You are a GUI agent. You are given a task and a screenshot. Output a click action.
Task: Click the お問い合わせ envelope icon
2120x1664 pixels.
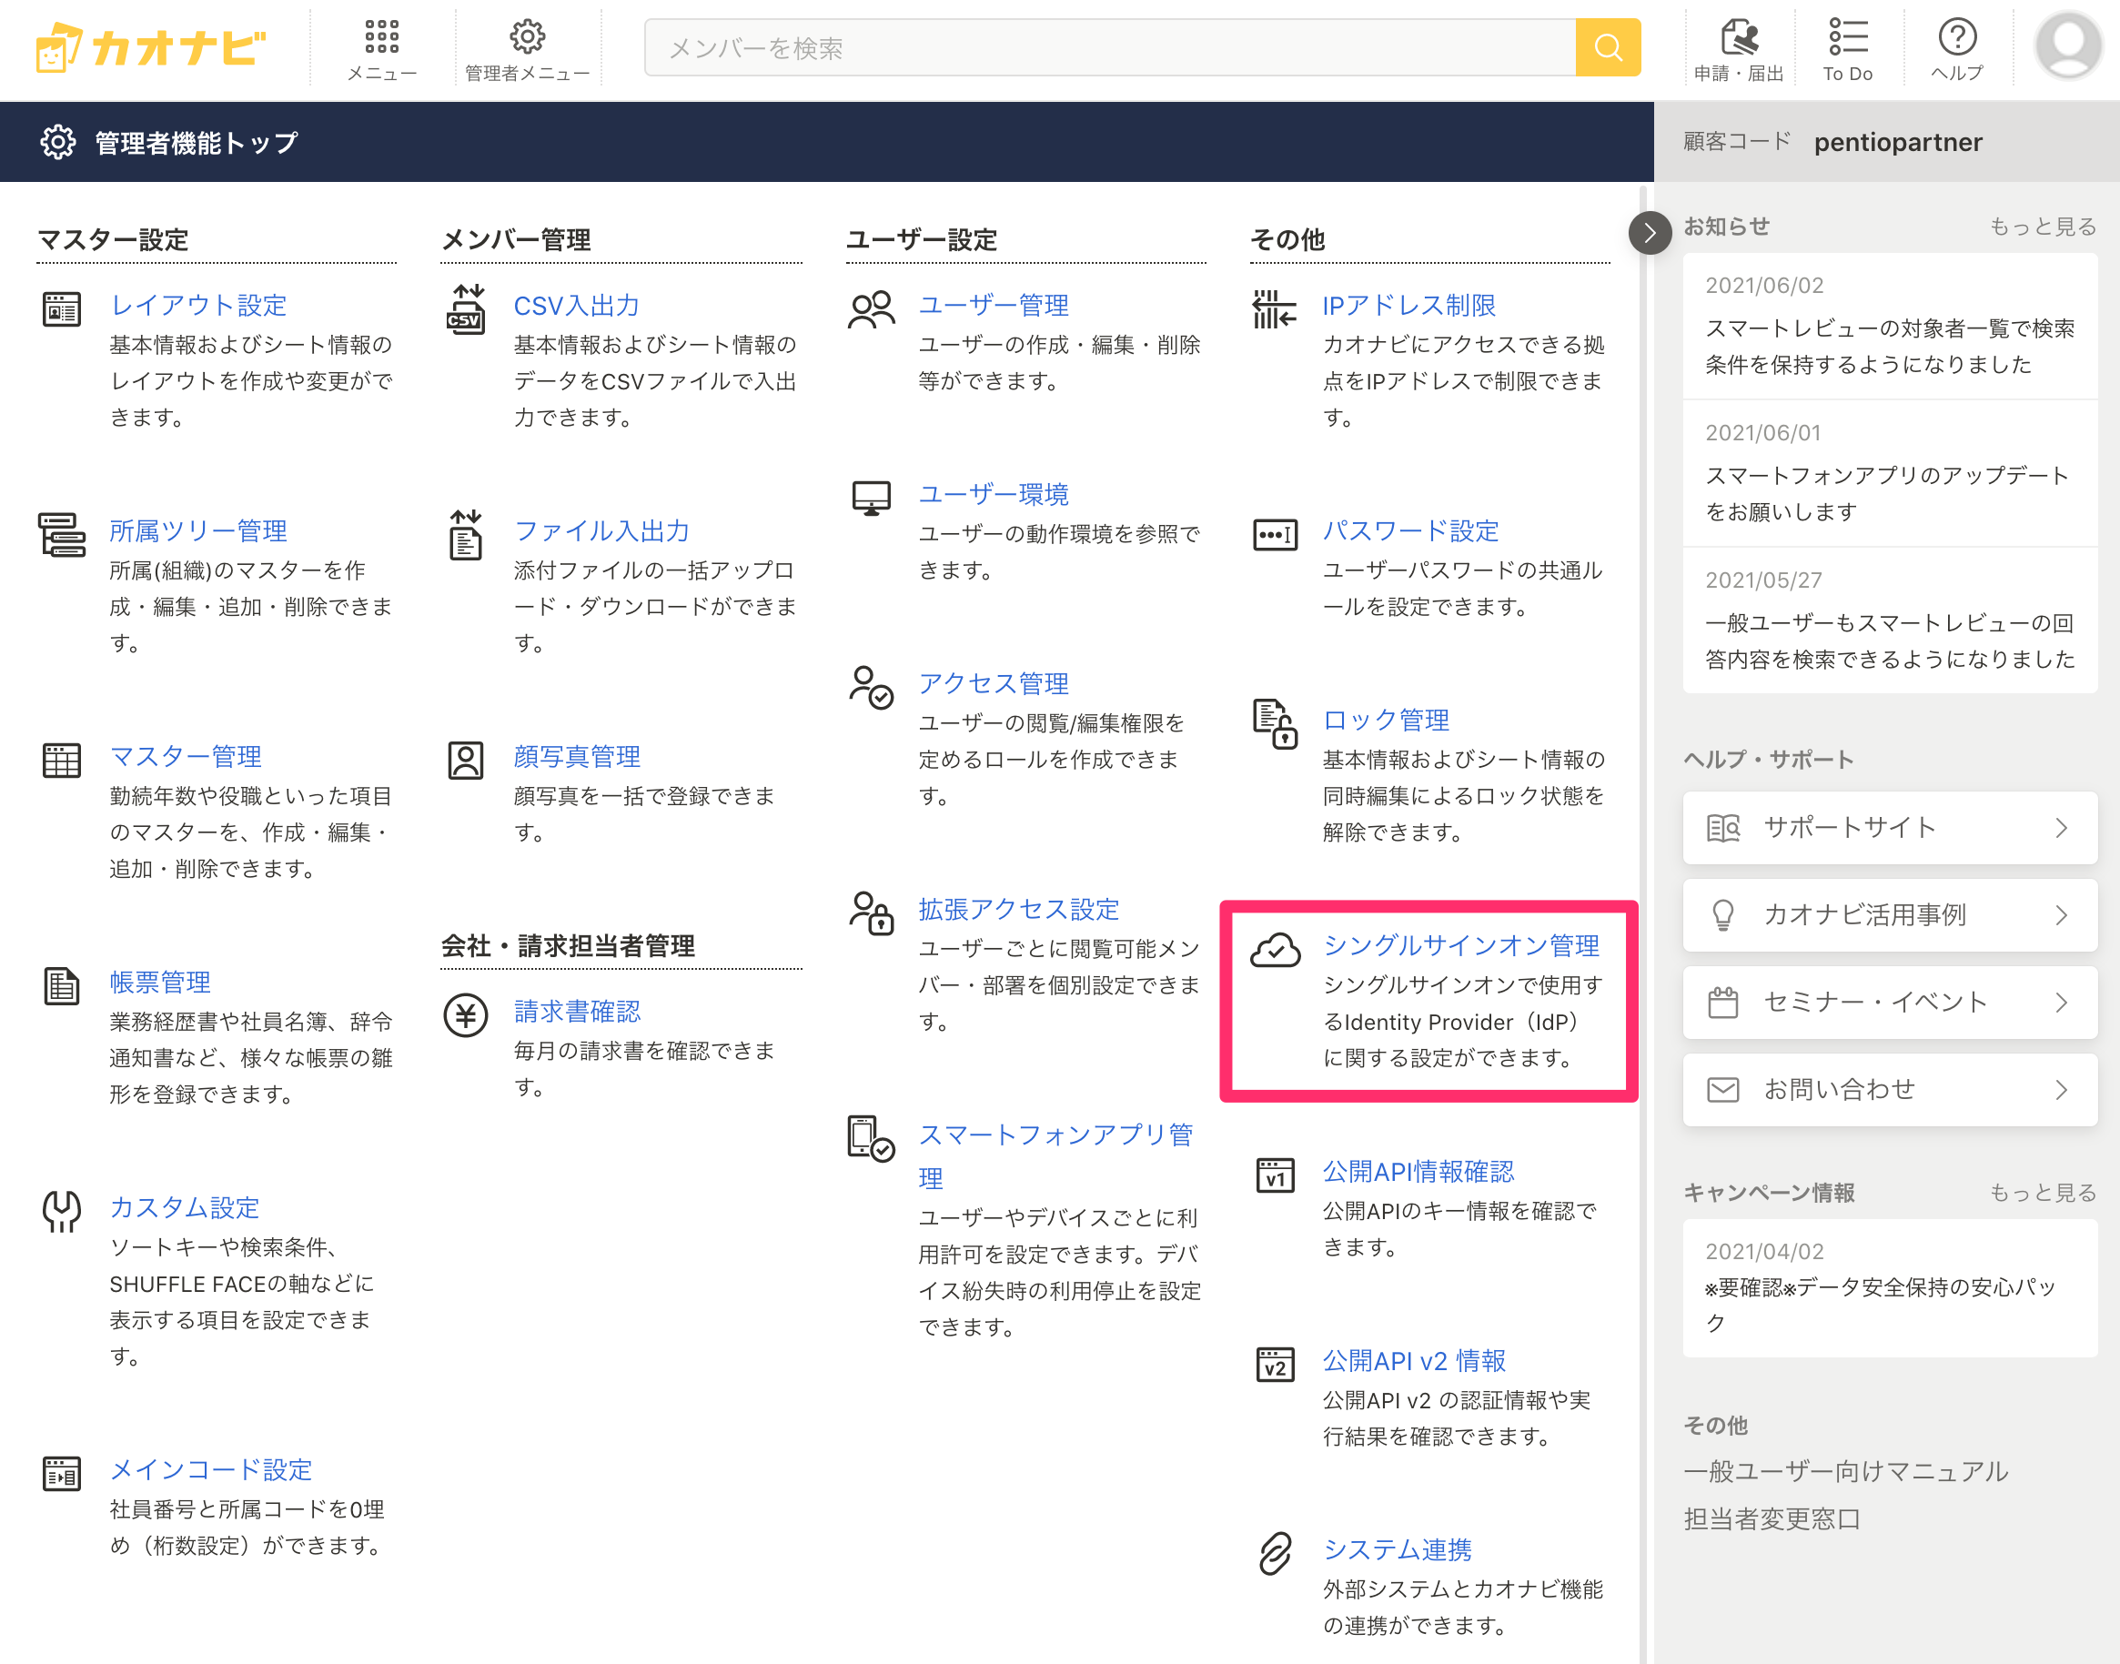click(x=1722, y=1089)
